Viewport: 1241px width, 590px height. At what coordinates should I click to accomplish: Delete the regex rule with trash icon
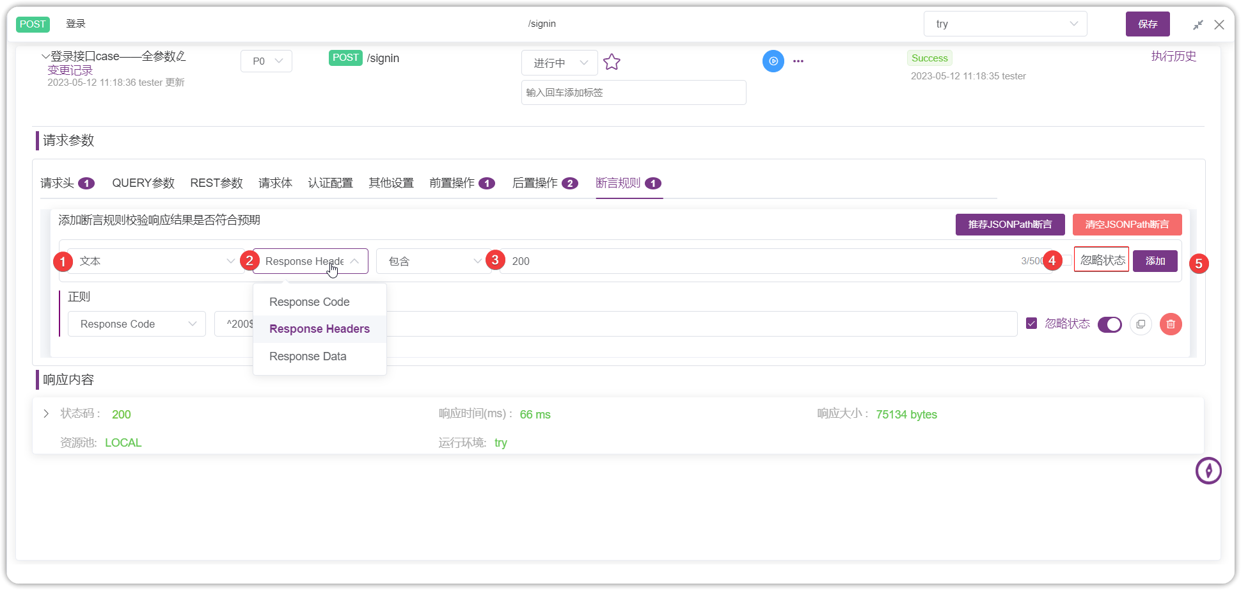1171,324
